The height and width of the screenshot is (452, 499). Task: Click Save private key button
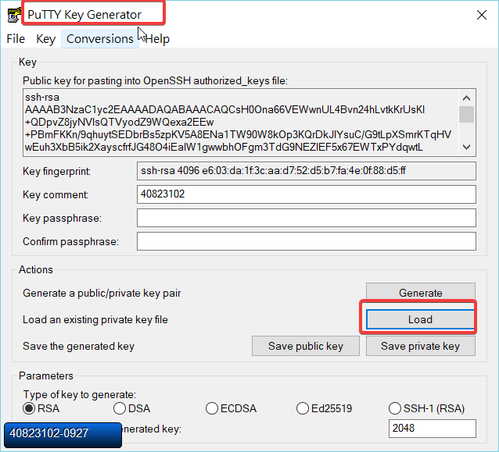(x=420, y=346)
